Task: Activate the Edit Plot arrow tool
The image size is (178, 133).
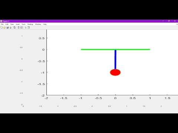Action: (26, 27)
